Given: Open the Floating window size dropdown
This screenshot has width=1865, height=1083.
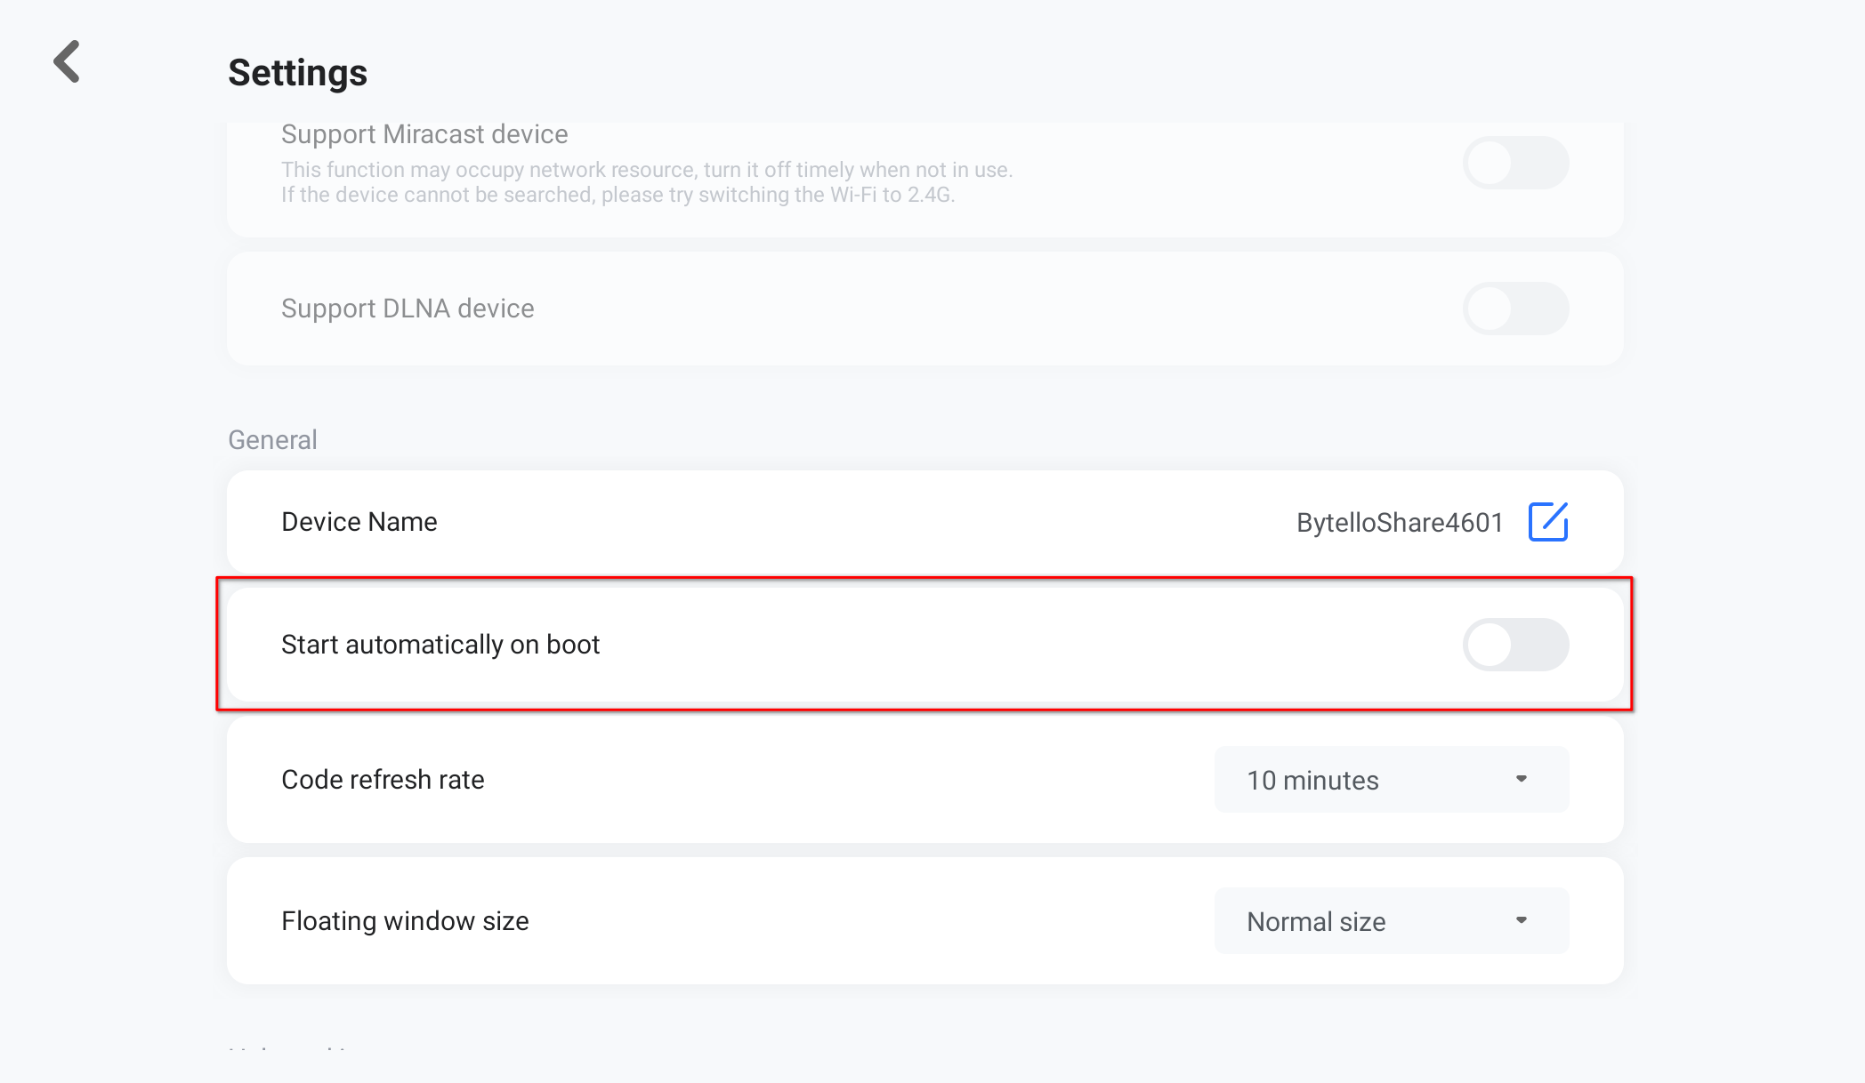Looking at the screenshot, I should (1391, 921).
